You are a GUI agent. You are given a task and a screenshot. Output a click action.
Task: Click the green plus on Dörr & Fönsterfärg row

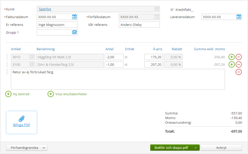(x=231, y=64)
